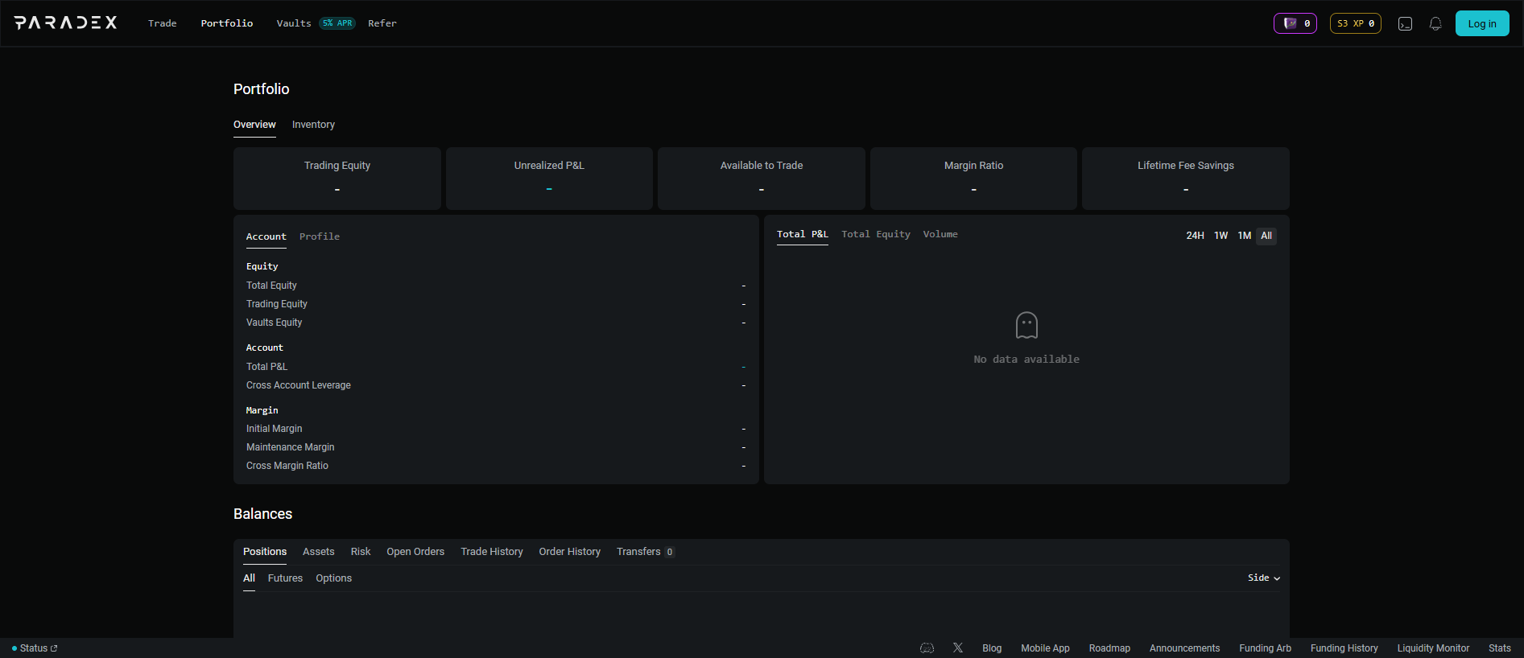Select the Account tab
Image resolution: width=1524 pixels, height=658 pixels.
click(x=266, y=236)
